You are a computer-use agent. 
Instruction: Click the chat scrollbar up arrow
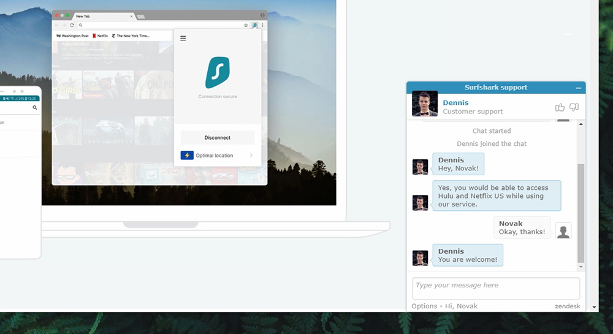[x=581, y=124]
